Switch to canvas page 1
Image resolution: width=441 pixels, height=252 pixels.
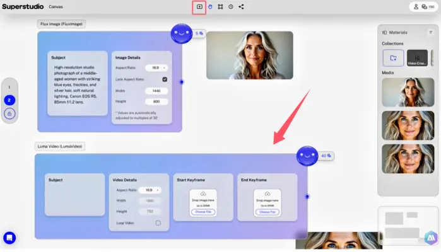pos(9,87)
